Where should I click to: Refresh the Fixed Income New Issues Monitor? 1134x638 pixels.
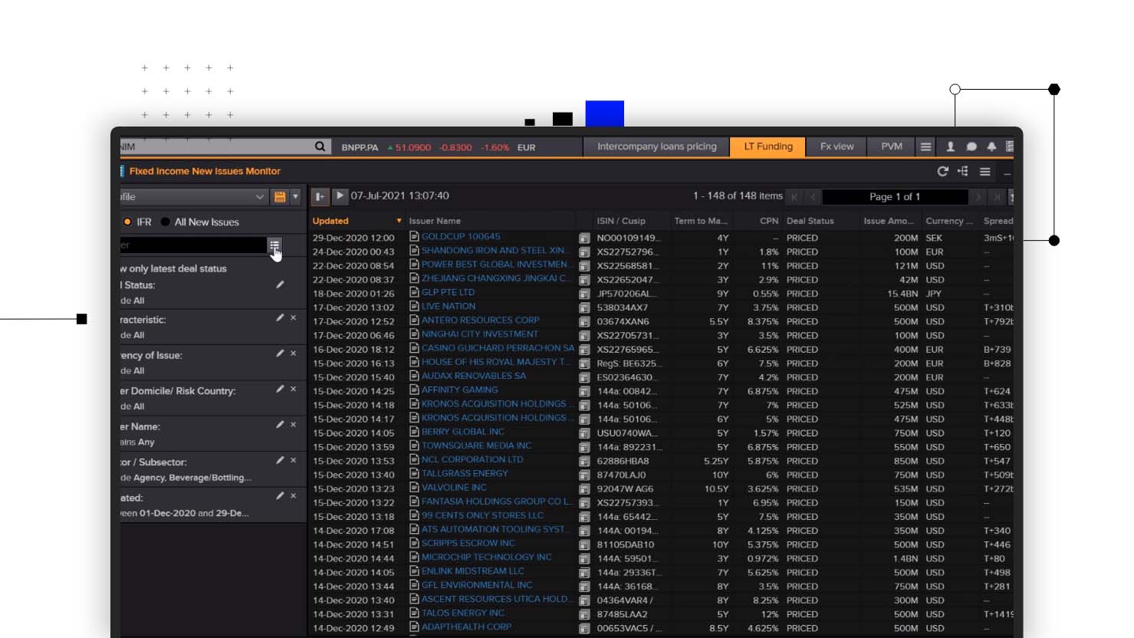tap(942, 171)
